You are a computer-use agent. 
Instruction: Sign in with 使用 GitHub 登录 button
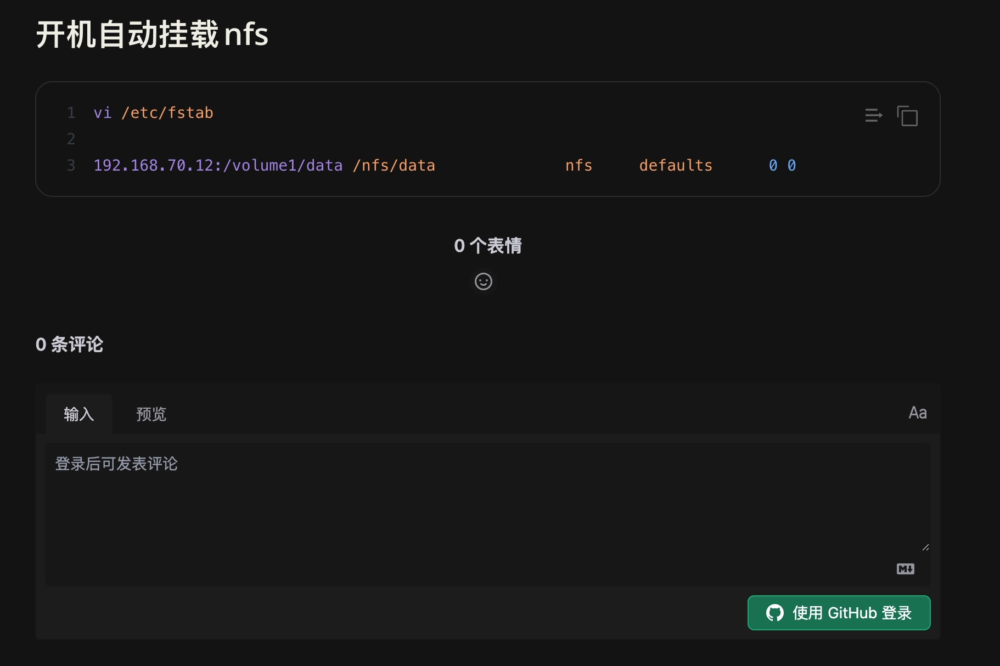tap(839, 613)
